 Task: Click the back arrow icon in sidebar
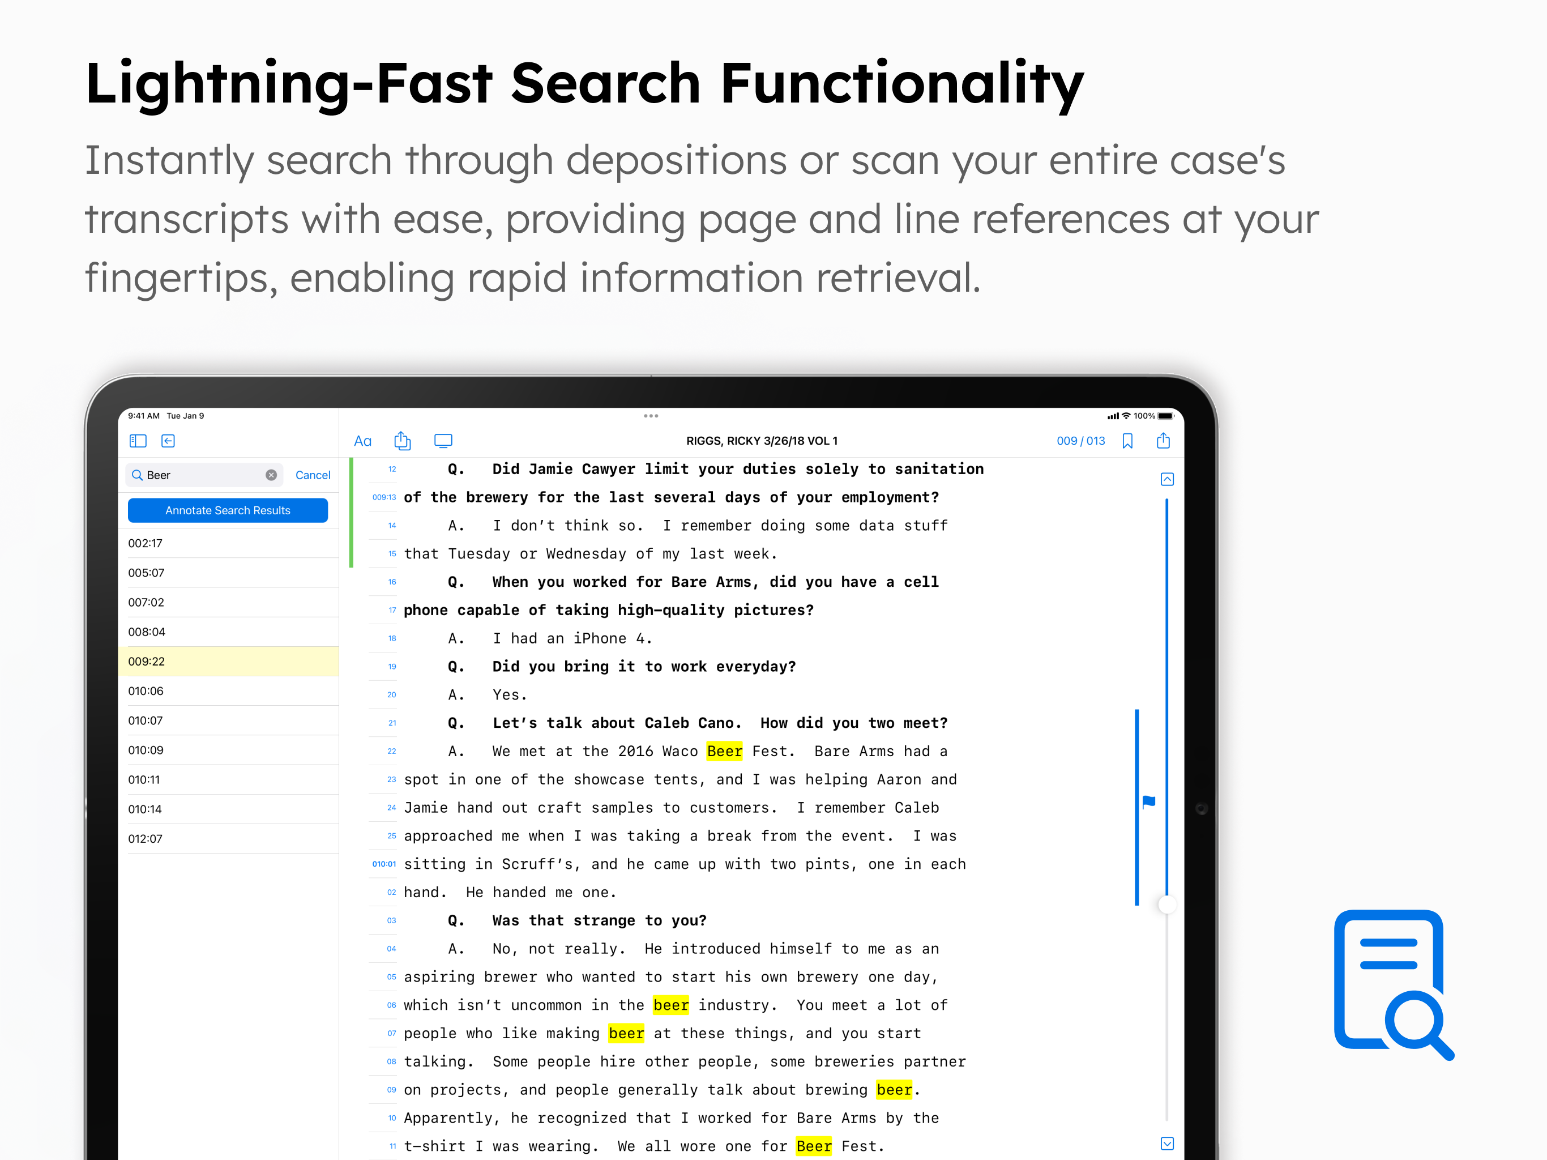(x=168, y=441)
